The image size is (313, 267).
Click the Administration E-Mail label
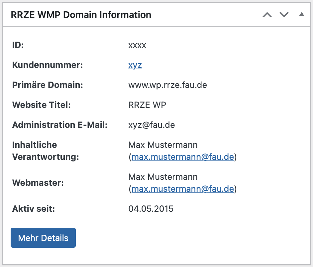[60, 125]
